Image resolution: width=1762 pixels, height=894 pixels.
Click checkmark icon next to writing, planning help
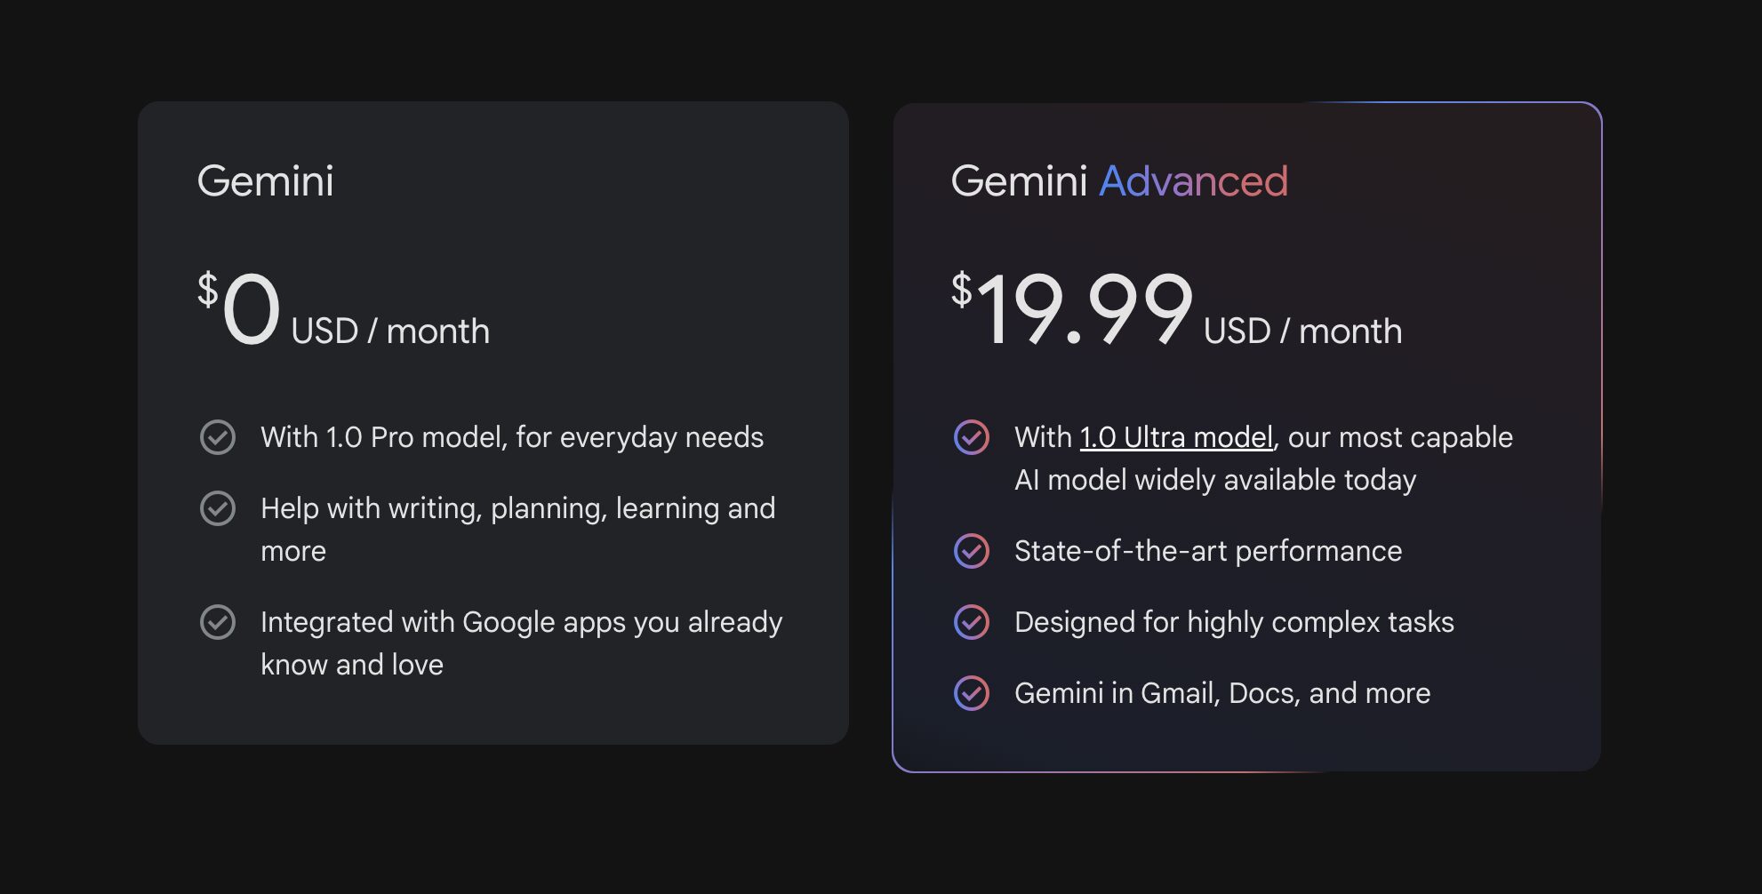[218, 508]
